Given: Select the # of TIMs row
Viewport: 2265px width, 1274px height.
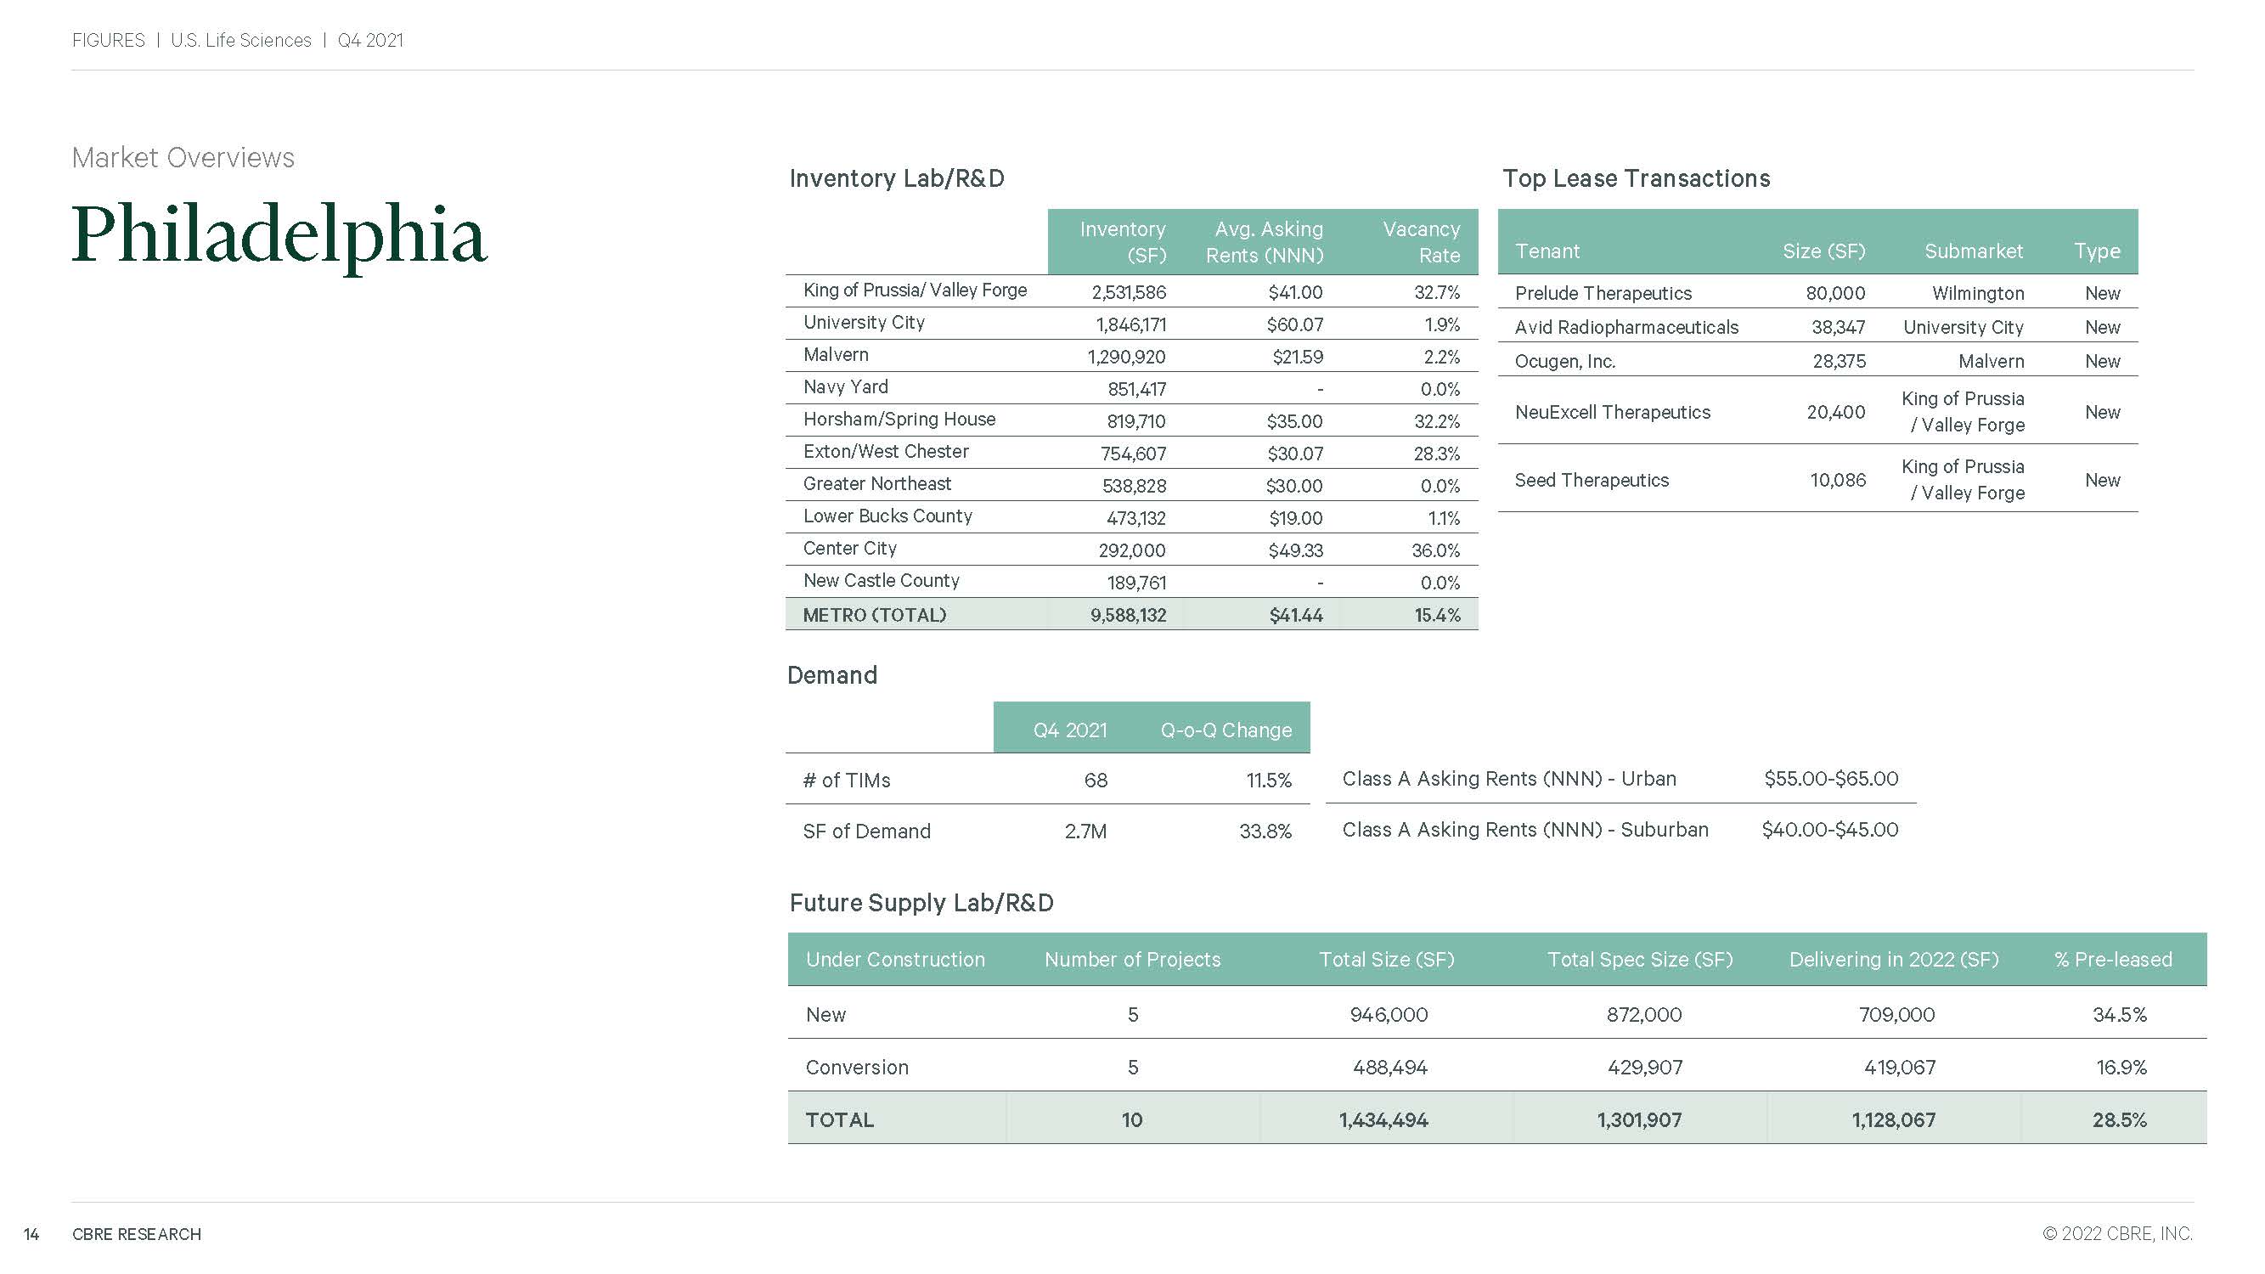Looking at the screenshot, I should click(846, 780).
